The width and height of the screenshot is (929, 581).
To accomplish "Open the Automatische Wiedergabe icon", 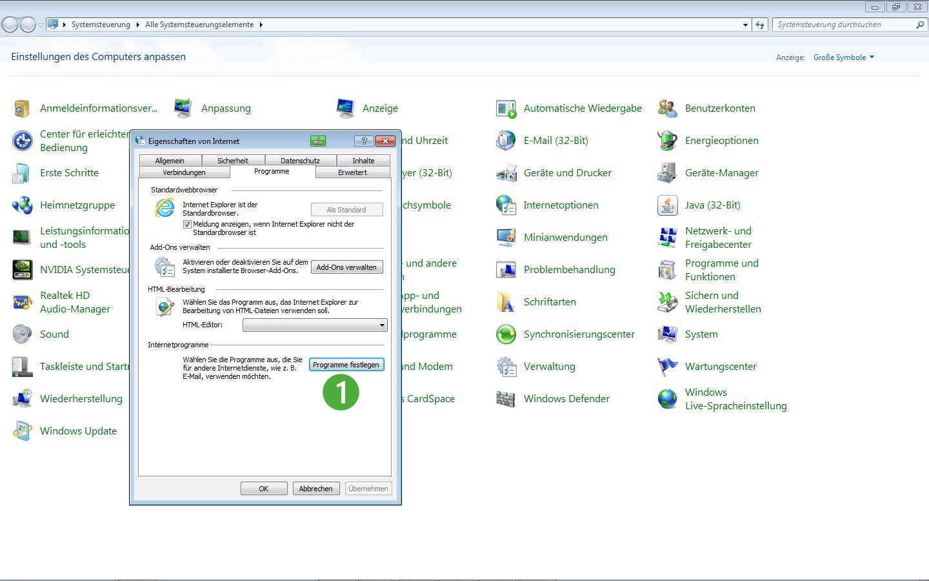I will [x=506, y=108].
